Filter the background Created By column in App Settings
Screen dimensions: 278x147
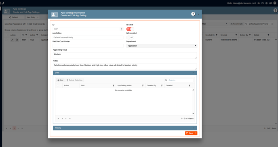click(217, 35)
